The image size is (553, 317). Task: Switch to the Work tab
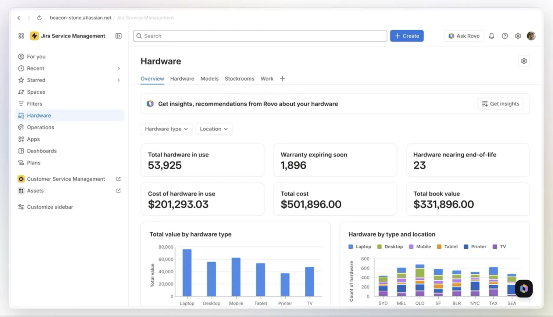[267, 79]
